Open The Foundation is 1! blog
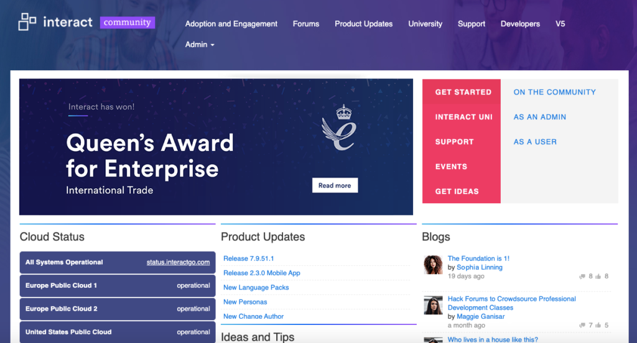 click(x=478, y=258)
